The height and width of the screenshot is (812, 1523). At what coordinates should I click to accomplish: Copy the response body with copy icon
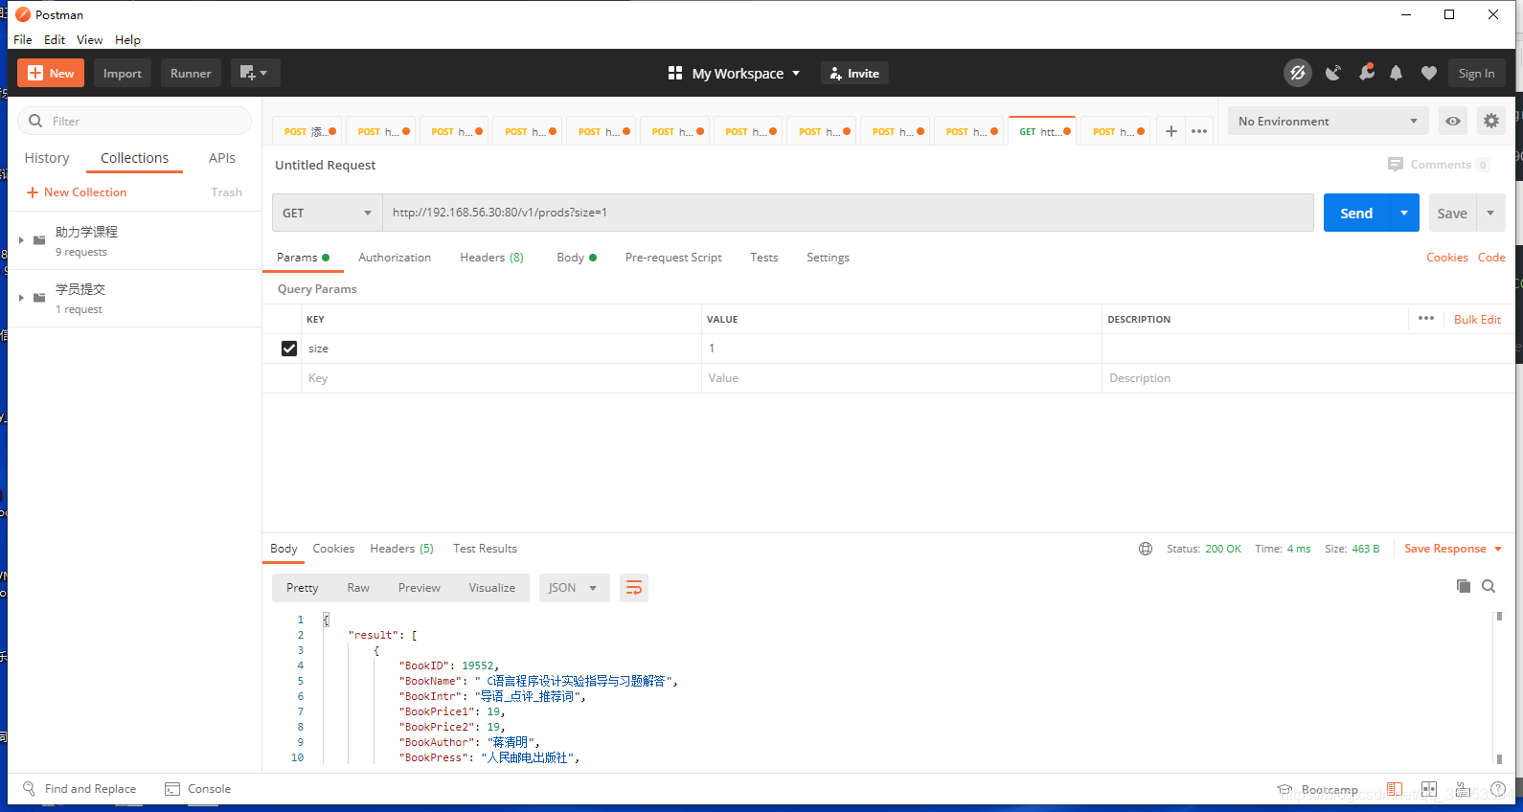pyautogui.click(x=1464, y=586)
